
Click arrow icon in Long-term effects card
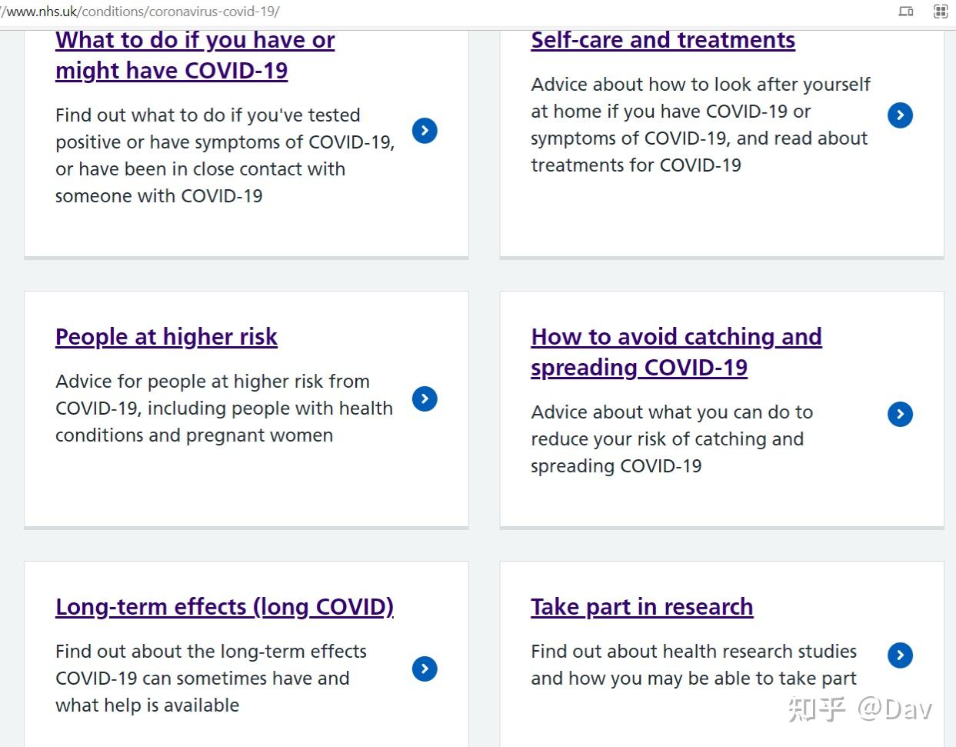click(x=425, y=669)
